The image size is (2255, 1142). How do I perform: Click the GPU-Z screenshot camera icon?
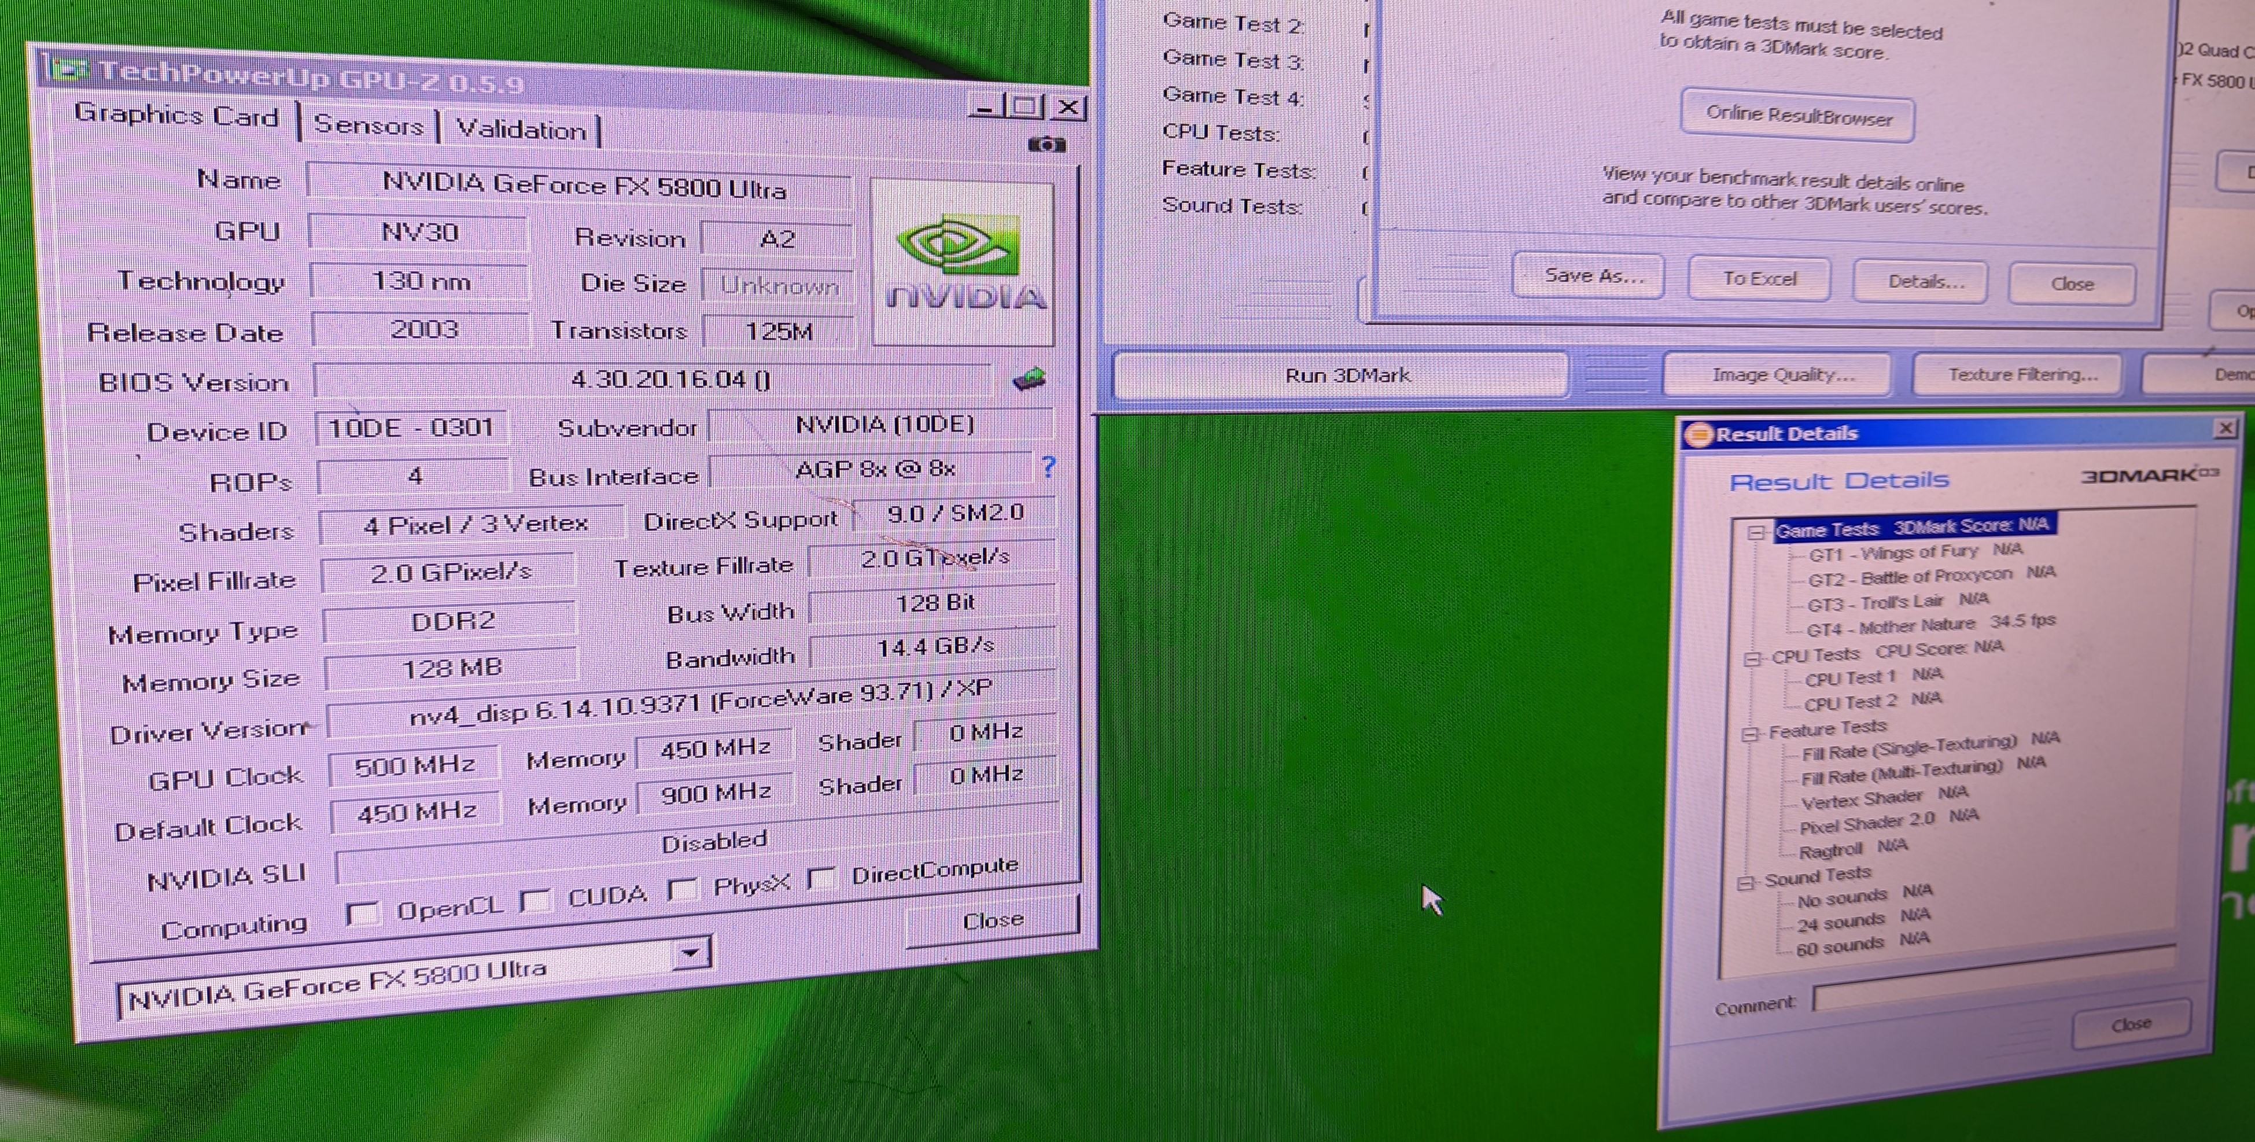point(1046,145)
